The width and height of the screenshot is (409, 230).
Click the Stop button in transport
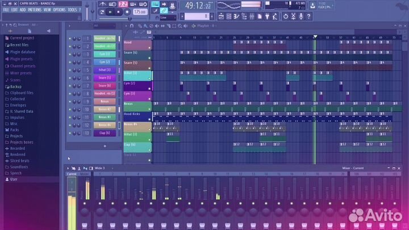(119, 11)
